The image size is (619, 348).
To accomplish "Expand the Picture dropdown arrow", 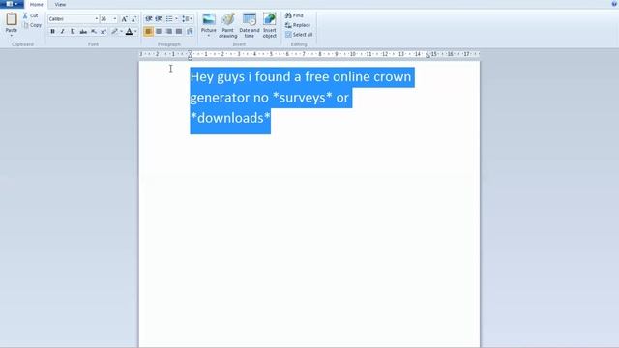I will point(209,36).
